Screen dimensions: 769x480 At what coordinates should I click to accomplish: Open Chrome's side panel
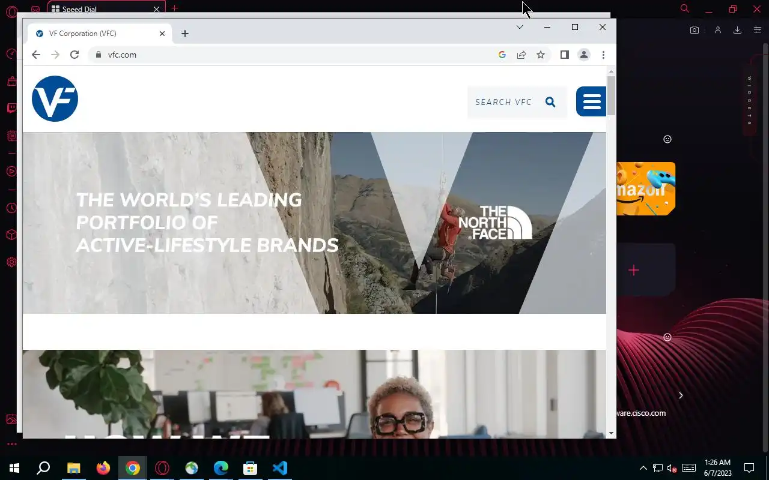click(565, 55)
